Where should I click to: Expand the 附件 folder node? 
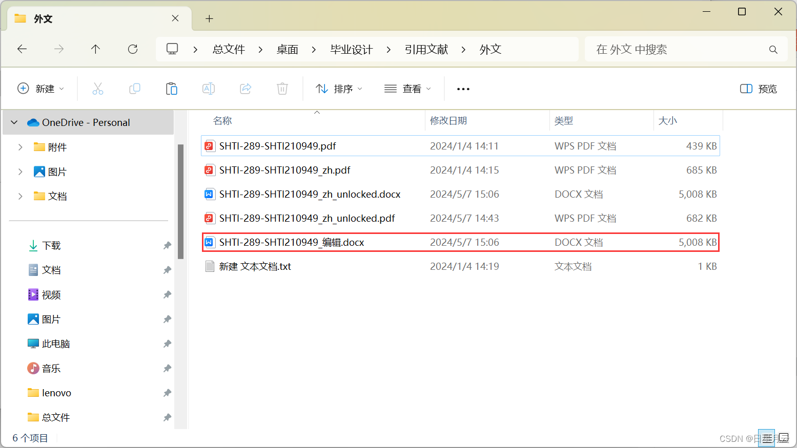coord(20,147)
